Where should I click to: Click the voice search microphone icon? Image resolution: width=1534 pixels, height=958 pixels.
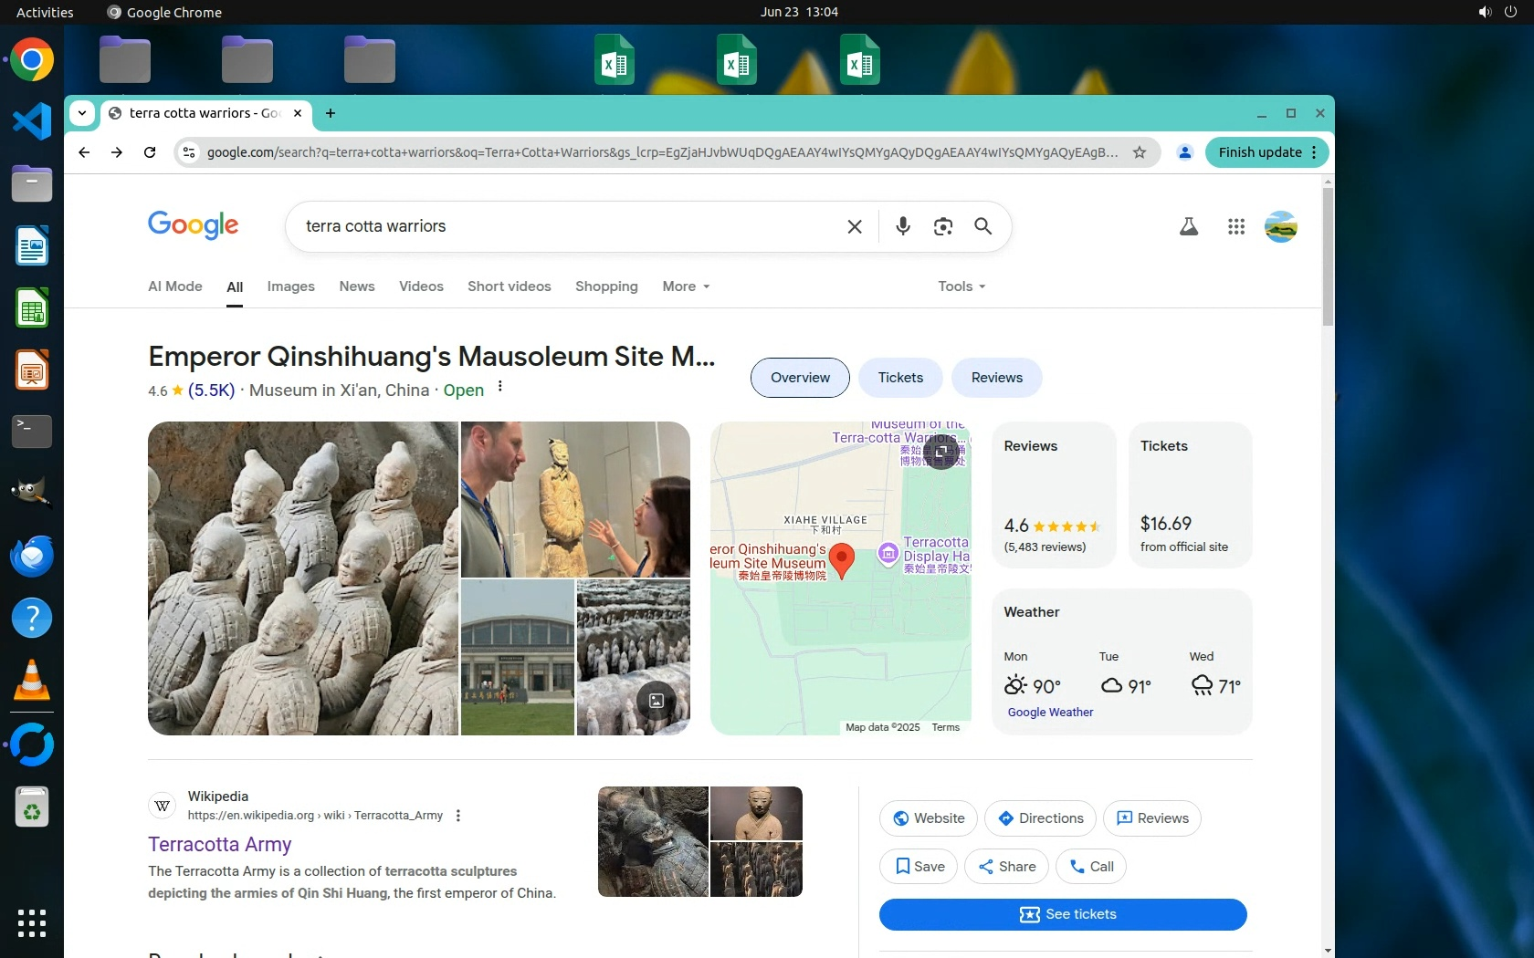click(902, 226)
